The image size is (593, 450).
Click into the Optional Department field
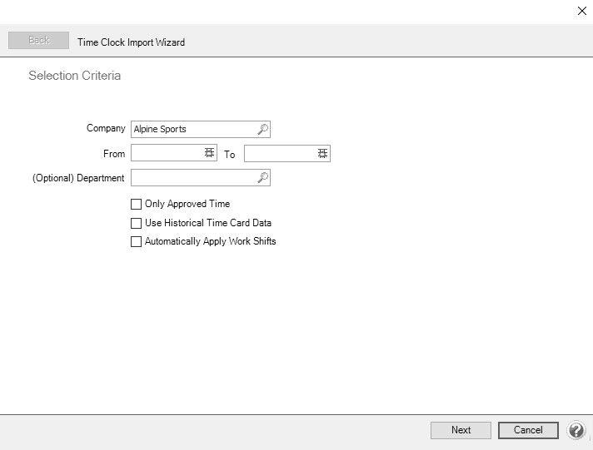pos(193,178)
